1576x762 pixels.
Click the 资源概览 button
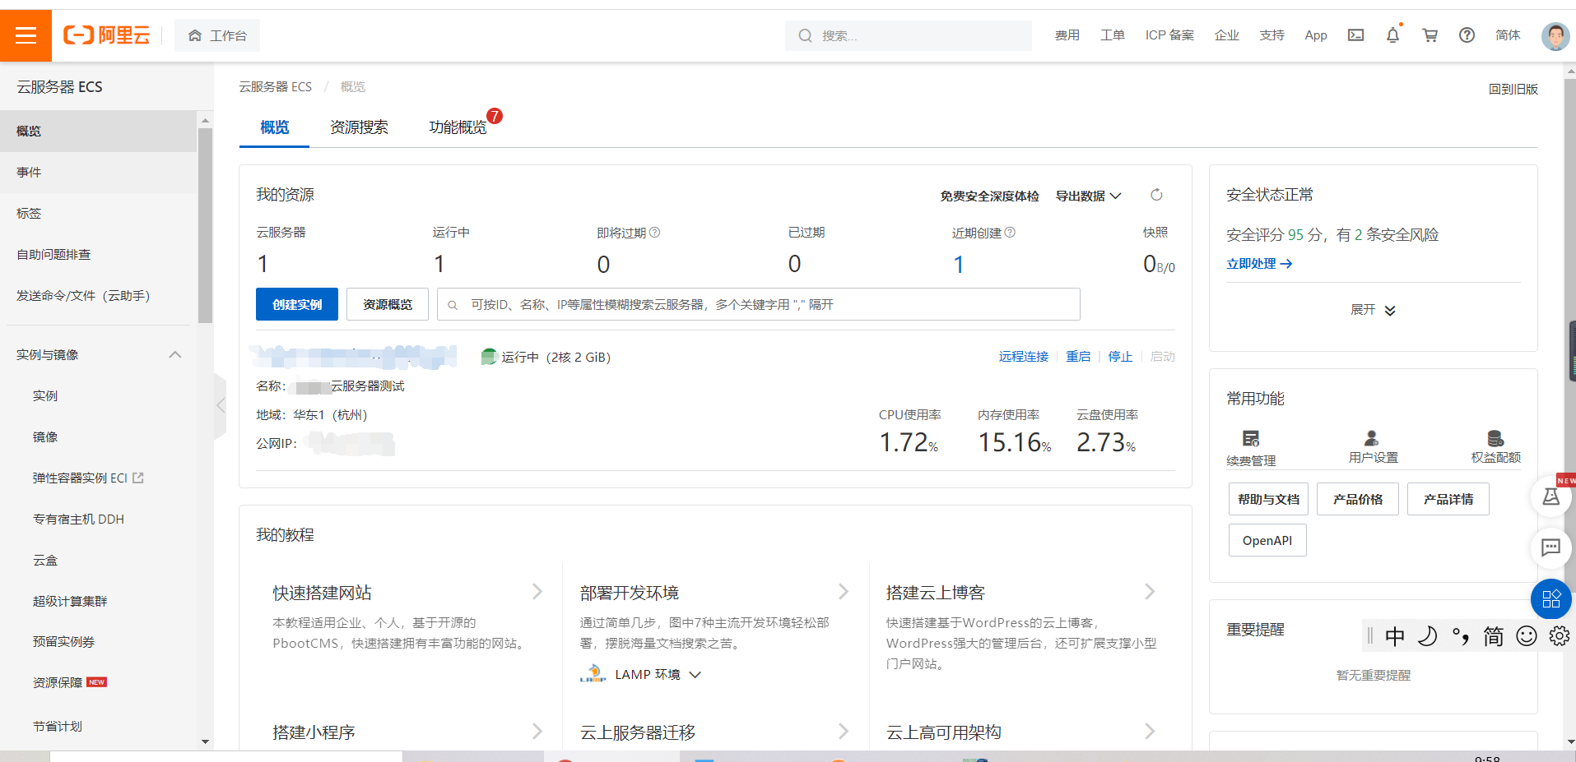[x=388, y=304]
